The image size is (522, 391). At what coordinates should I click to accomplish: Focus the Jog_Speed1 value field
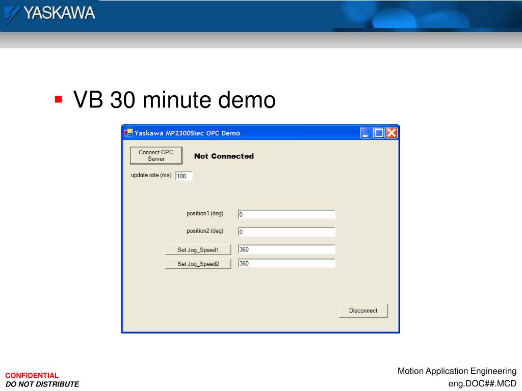pos(286,249)
